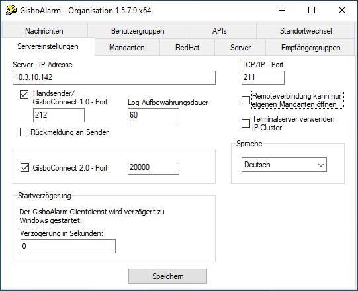
Task: Click the Speichern button
Action: pyautogui.click(x=167, y=276)
